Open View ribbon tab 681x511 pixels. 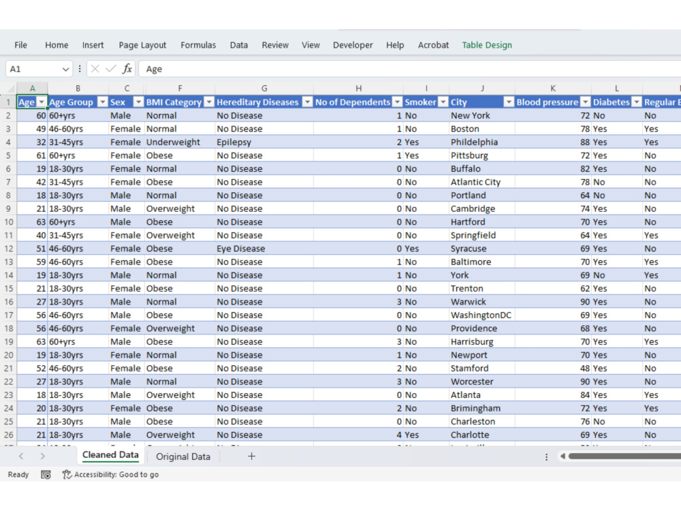click(311, 45)
